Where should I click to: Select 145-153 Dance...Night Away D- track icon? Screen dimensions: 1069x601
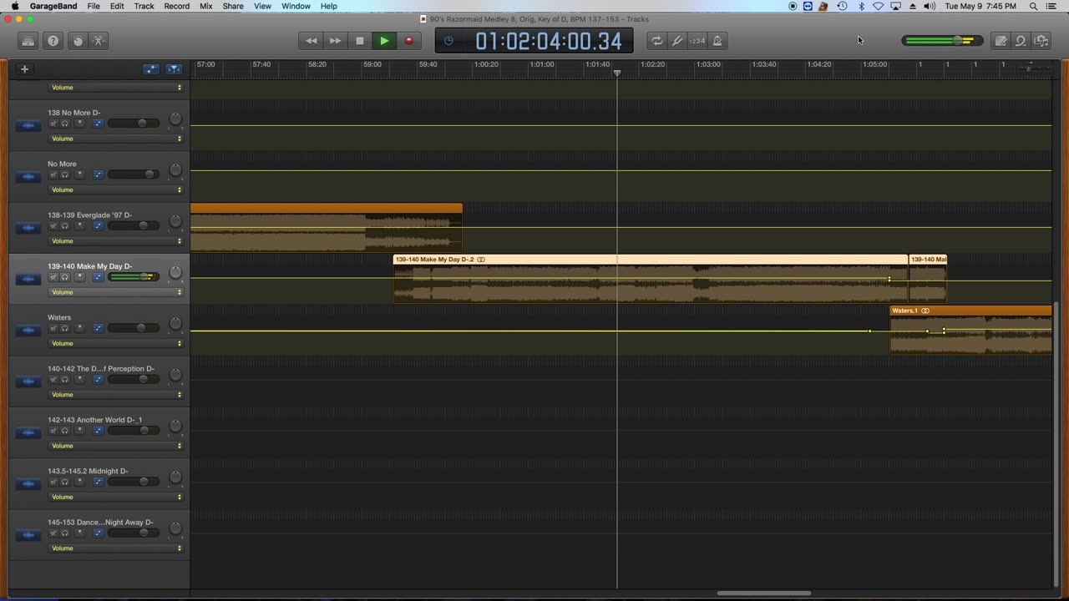tap(28, 535)
